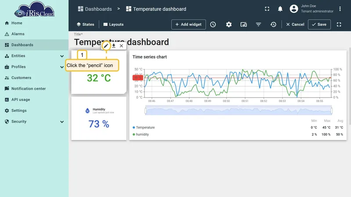This screenshot has height=197, width=351.
Task: Remove widget with the X icon
Action: click(x=122, y=46)
